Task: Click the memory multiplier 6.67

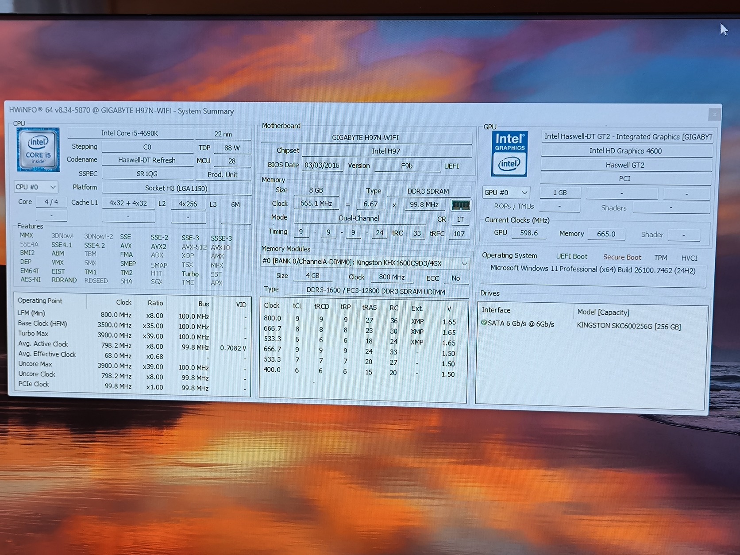Action: coord(370,204)
